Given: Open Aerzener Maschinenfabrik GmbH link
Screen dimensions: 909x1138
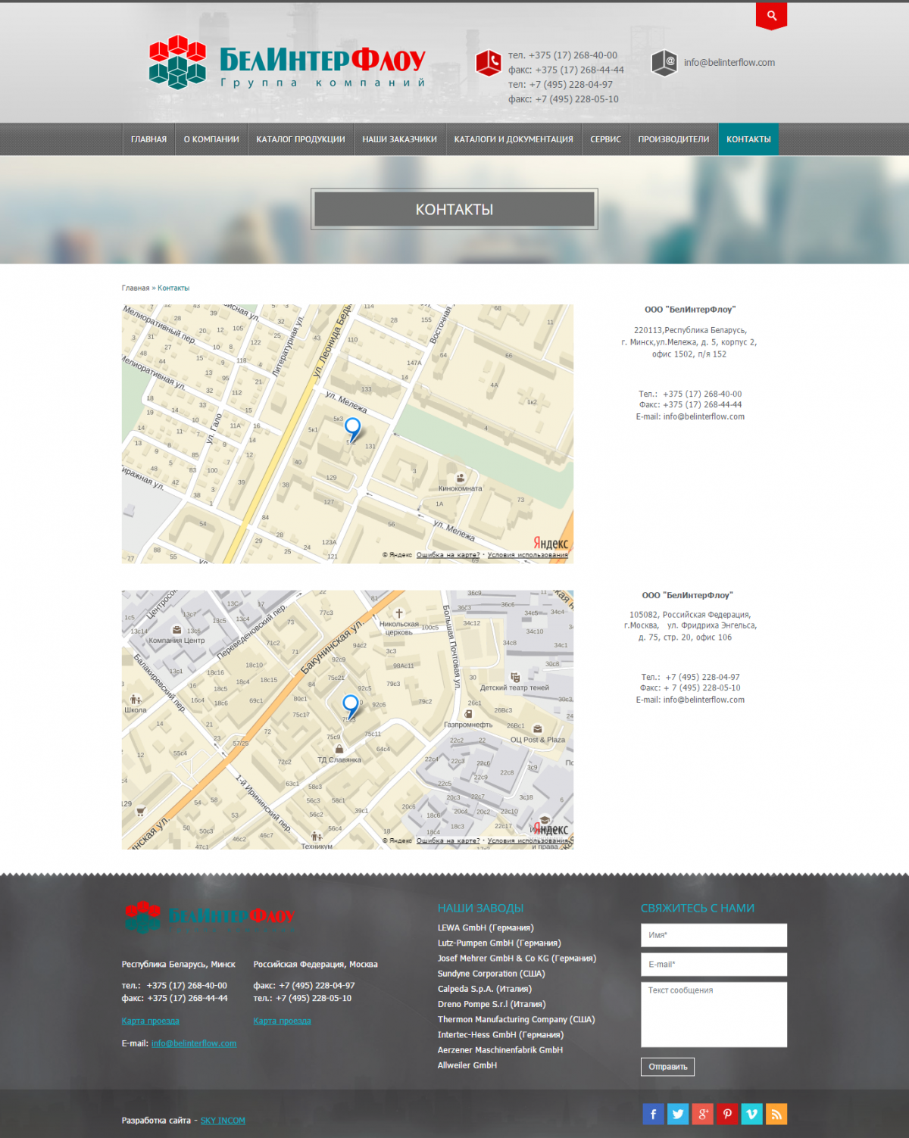Looking at the screenshot, I should [x=500, y=1050].
